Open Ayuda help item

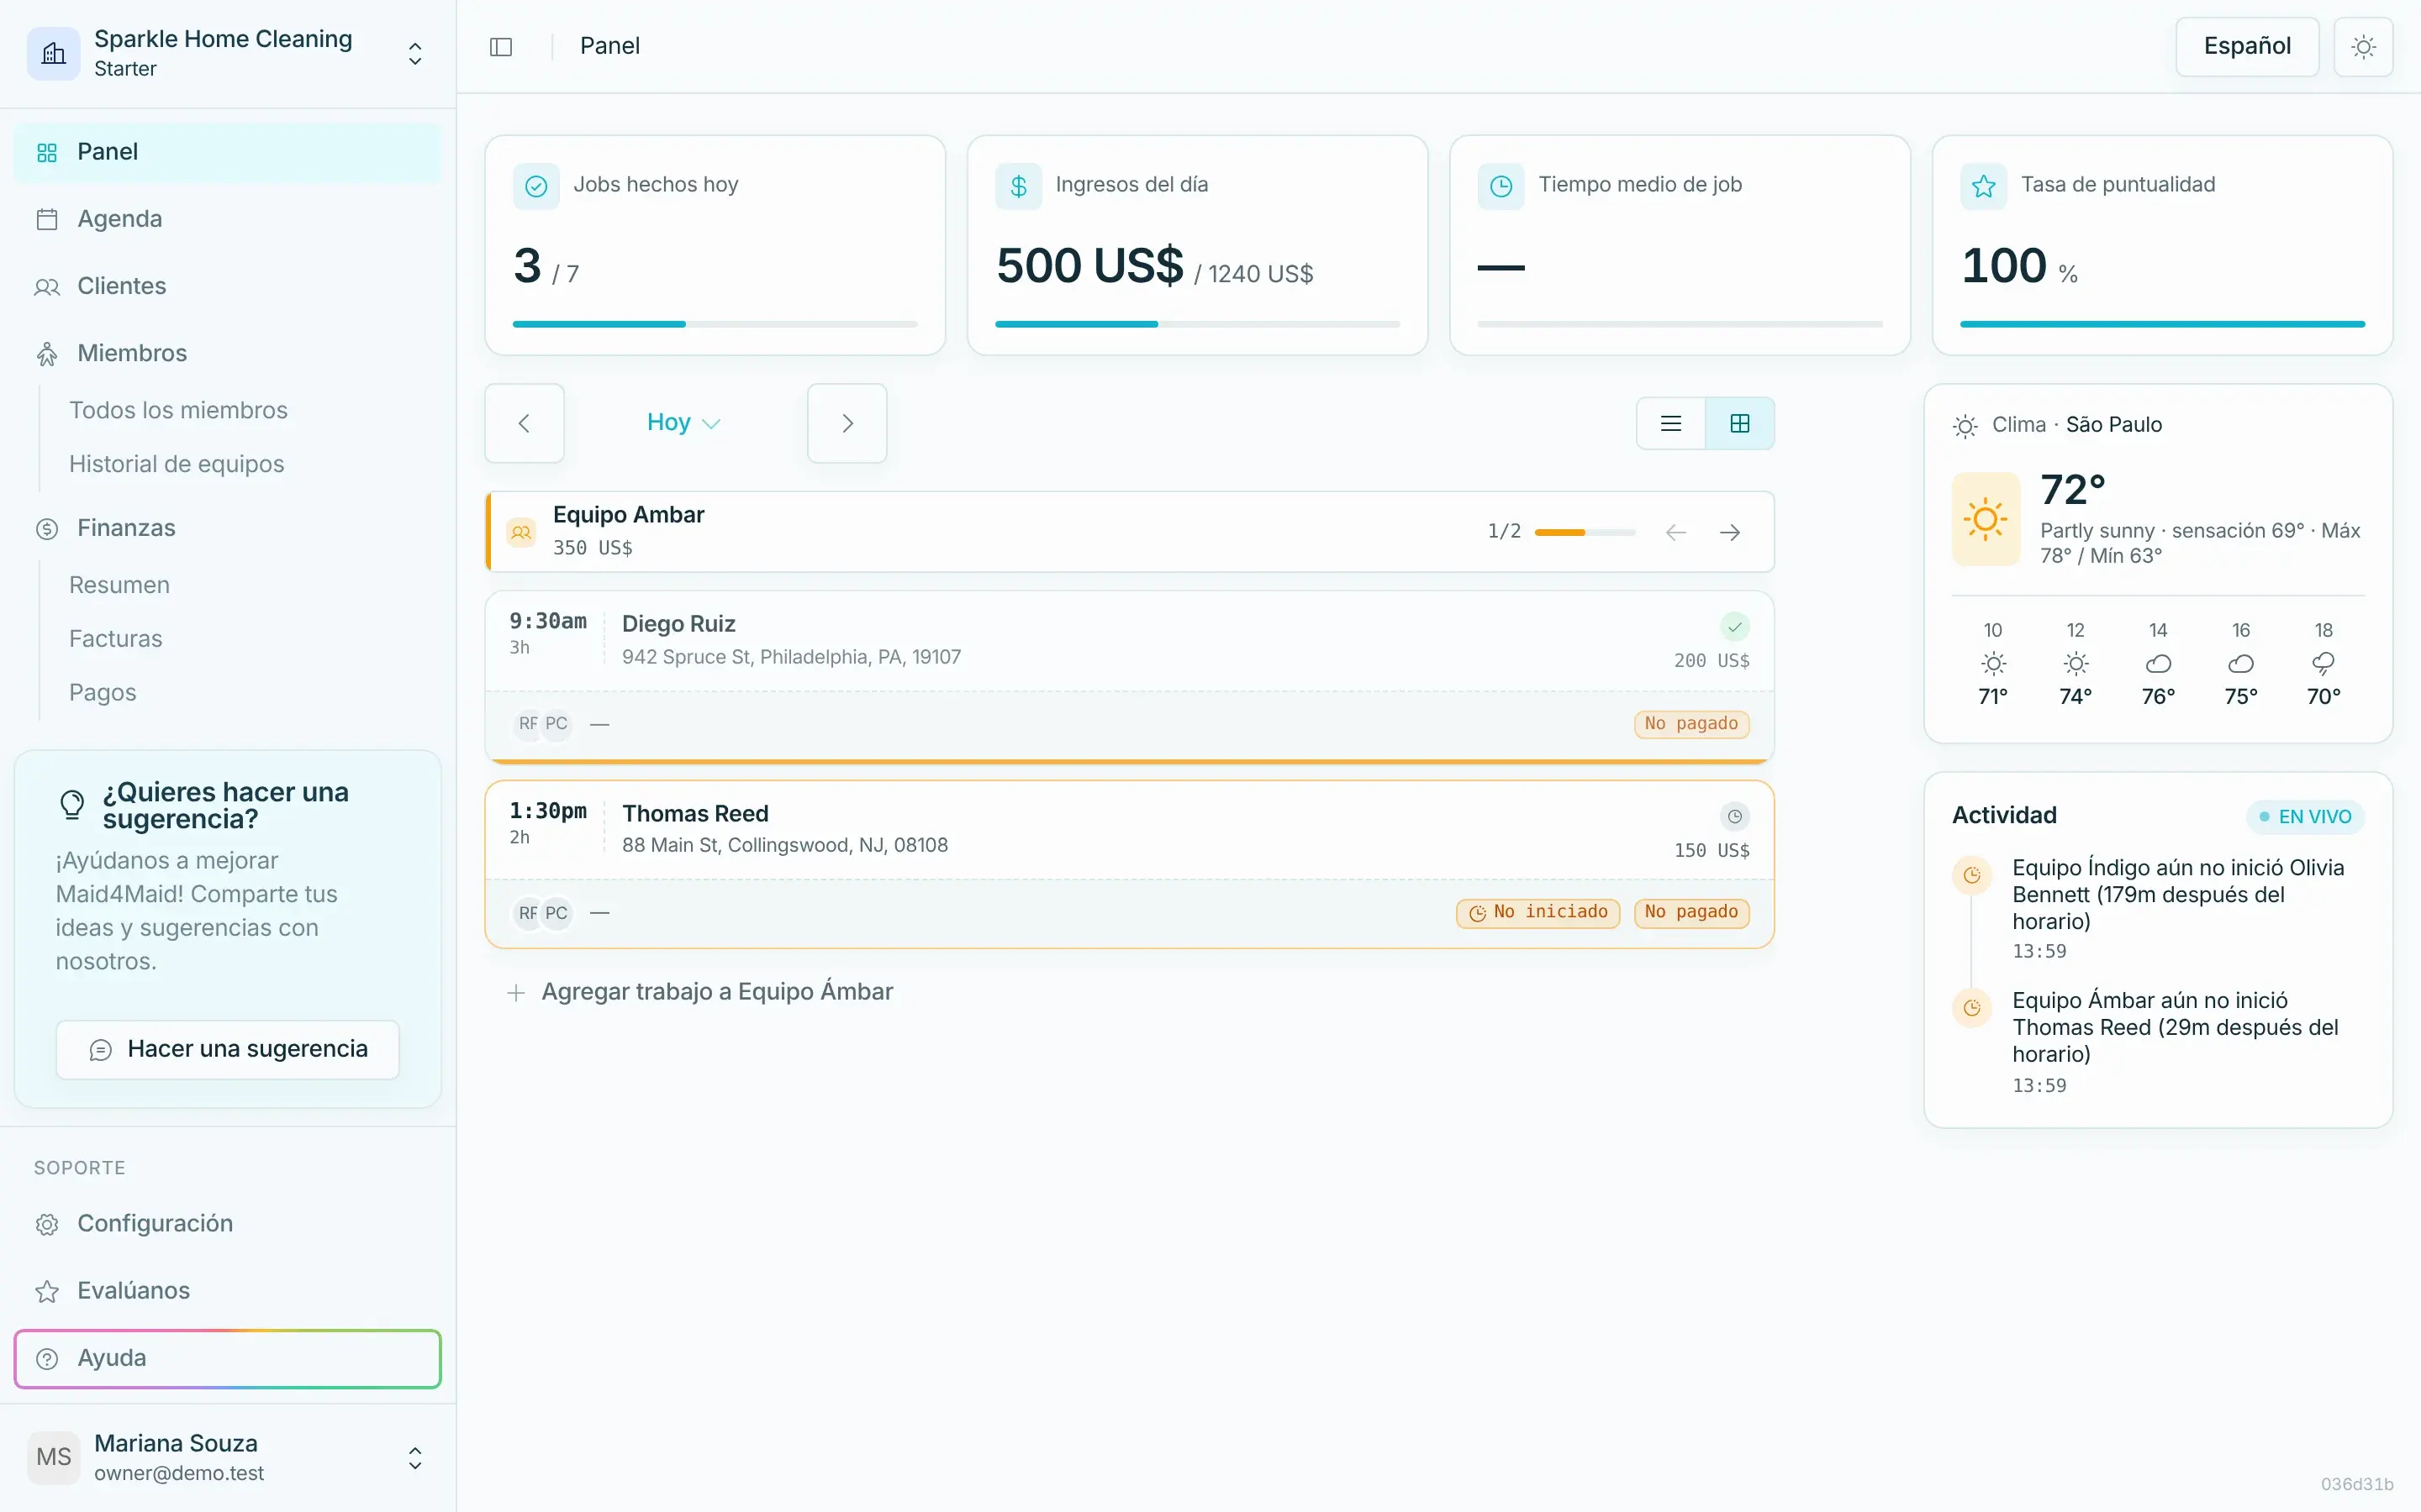pyautogui.click(x=228, y=1358)
